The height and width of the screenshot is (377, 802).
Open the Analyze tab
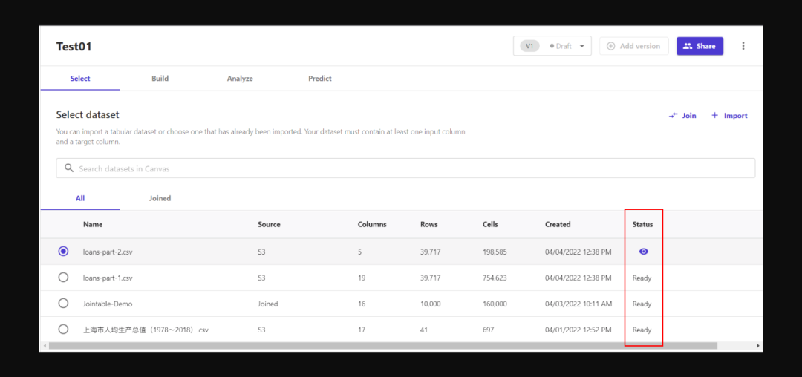240,79
